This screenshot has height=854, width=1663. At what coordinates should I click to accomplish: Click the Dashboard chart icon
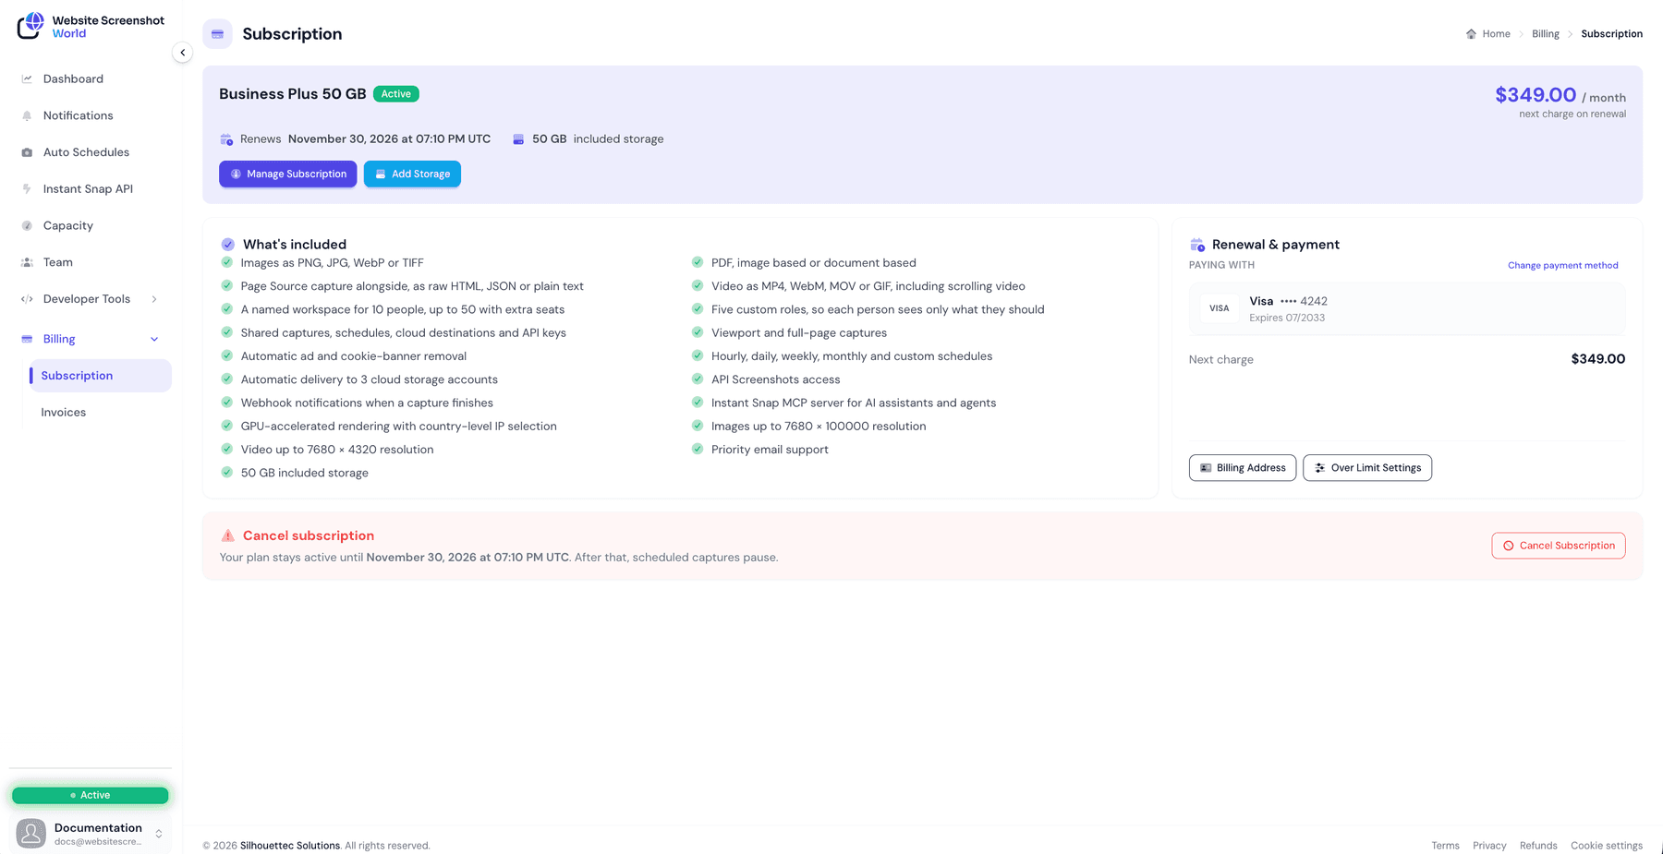tap(27, 78)
